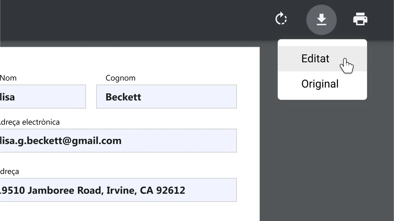The width and height of the screenshot is (394, 221).
Task: Click the Cognom field label
Action: tap(120, 78)
